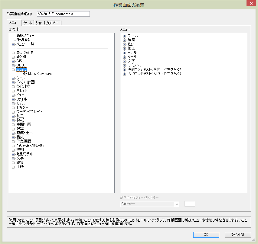This screenshot has height=244, width=258.
Task: Switch to the ショートカットキー tab
Action: pyautogui.click(x=47, y=23)
